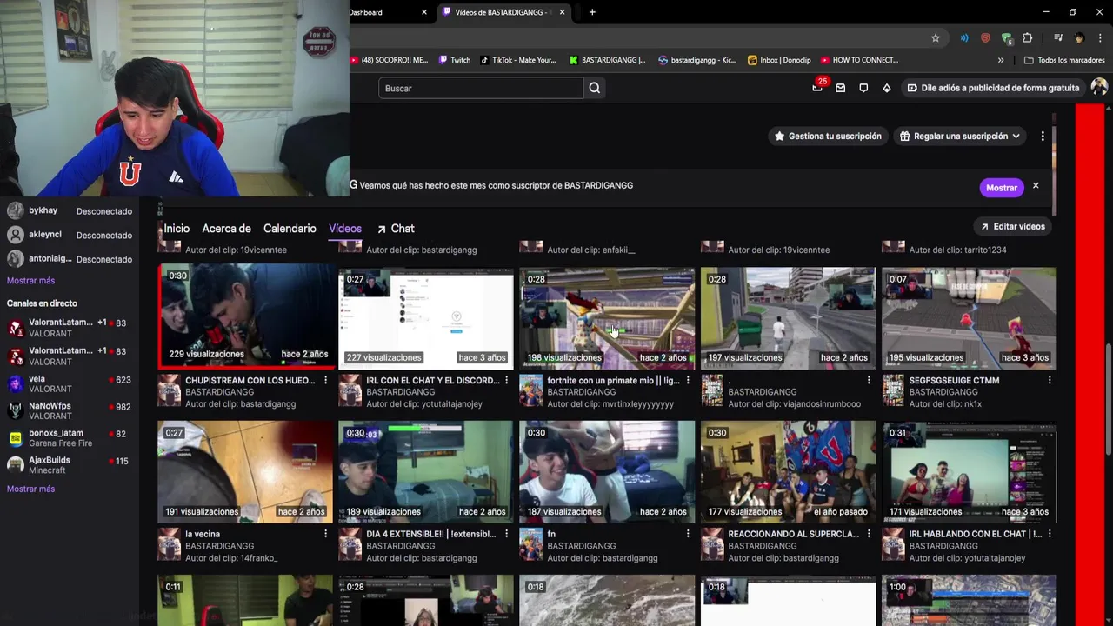Click the blue sound-wave extension icon
The image size is (1113, 626).
click(964, 38)
